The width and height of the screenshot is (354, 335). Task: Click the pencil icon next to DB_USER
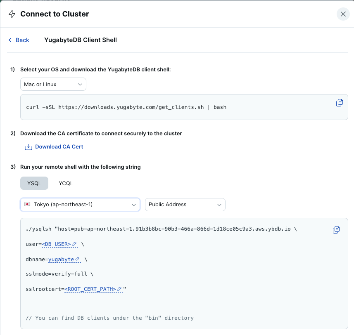click(74, 244)
